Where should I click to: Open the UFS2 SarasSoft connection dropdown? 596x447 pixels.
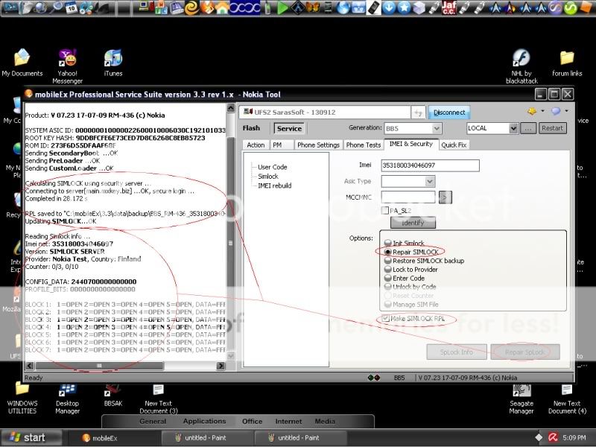point(325,112)
